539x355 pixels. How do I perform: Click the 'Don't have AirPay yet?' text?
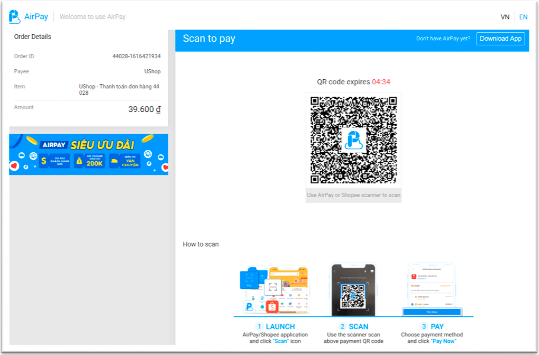point(443,39)
